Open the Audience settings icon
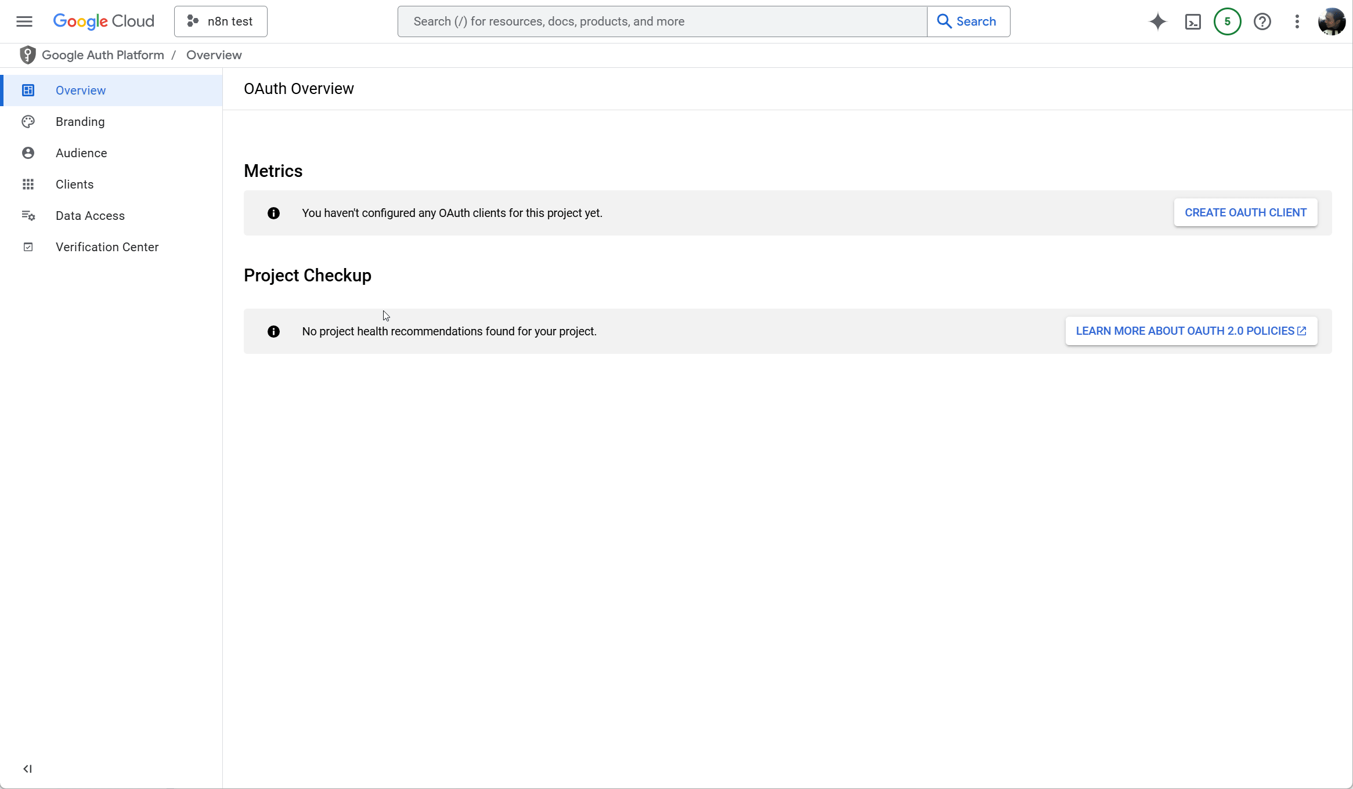The image size is (1353, 789). click(x=27, y=152)
